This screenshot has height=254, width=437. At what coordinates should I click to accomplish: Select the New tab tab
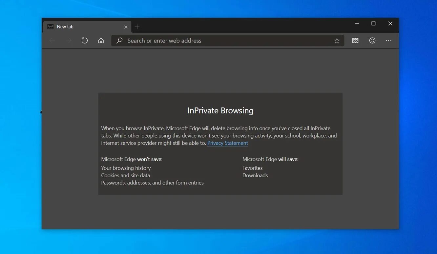[x=87, y=27]
